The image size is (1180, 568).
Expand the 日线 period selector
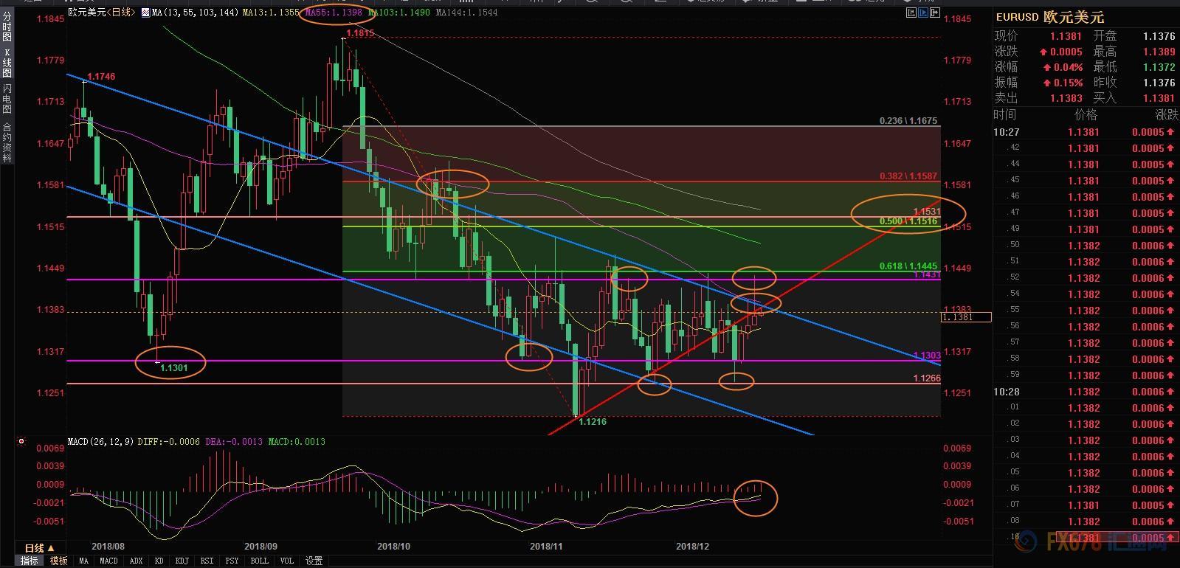coord(39,548)
